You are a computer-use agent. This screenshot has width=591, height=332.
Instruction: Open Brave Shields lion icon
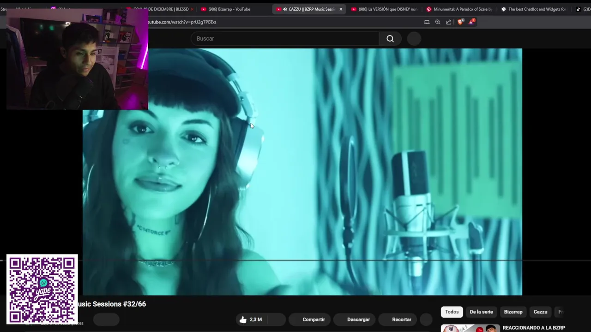[x=460, y=22]
